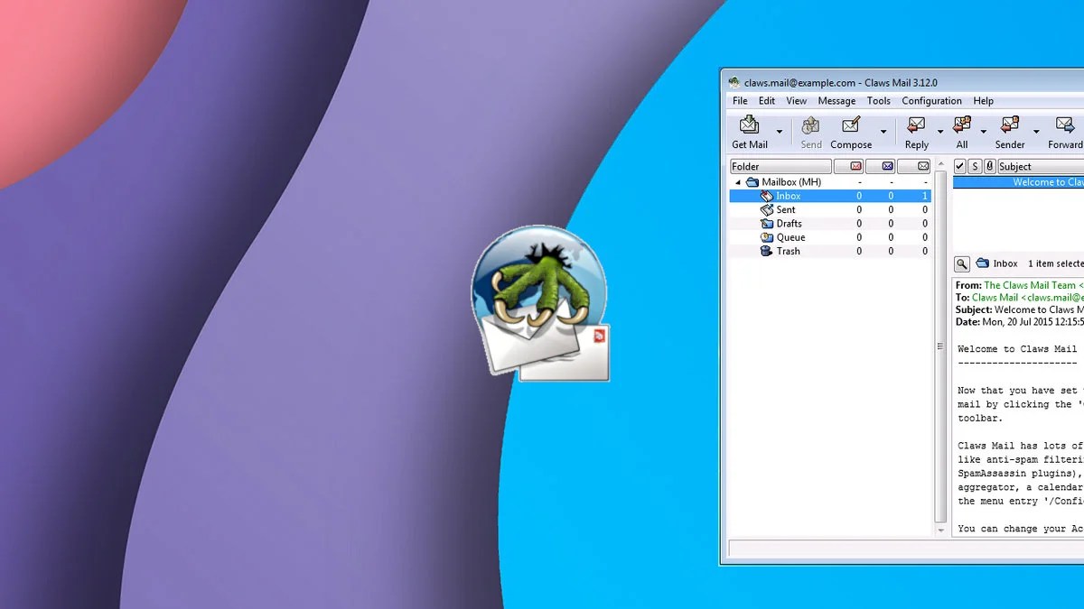The height and width of the screenshot is (609, 1084).
Task: Select the Welcome to Claws message row
Action: [1018, 182]
